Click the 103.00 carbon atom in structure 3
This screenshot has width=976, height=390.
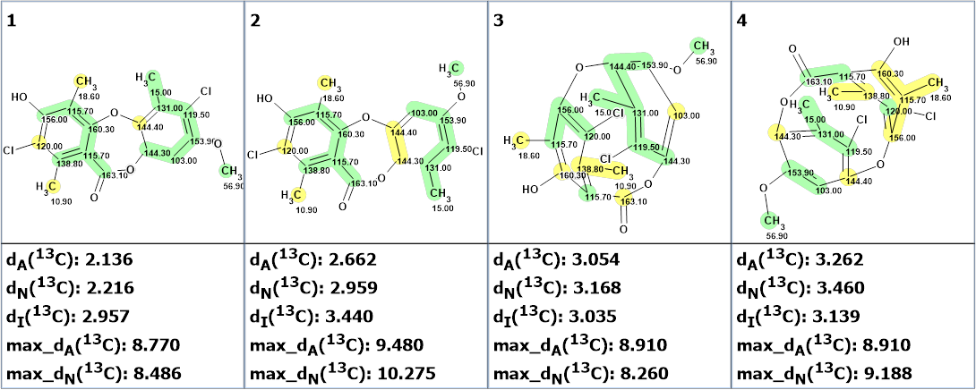685,115
